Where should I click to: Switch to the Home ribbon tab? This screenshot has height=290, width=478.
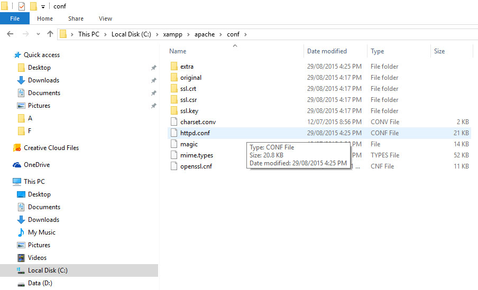pyautogui.click(x=45, y=18)
